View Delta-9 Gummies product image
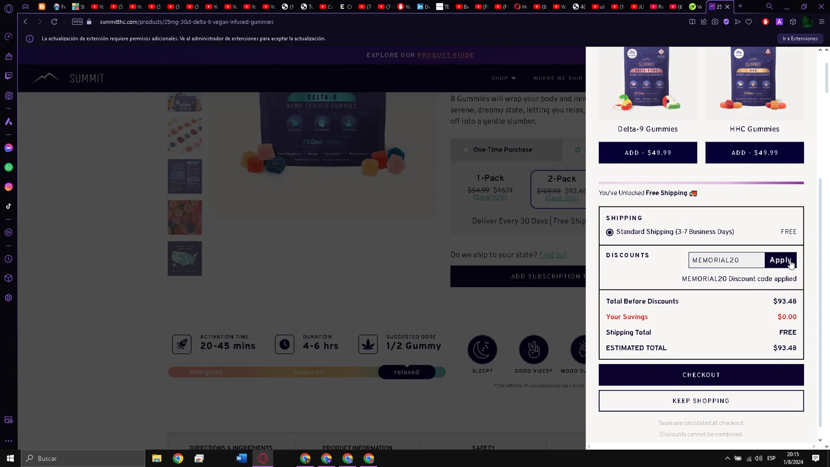 click(x=648, y=83)
